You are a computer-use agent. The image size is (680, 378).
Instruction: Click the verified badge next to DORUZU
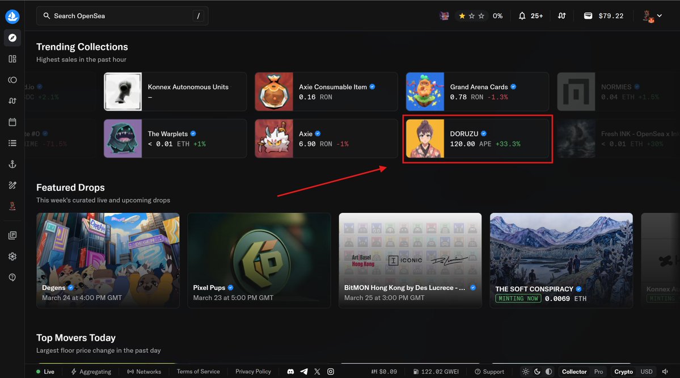(484, 134)
